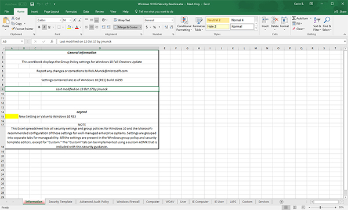
Task: Click the AutoSum sigma icon
Action: click(x=294, y=18)
